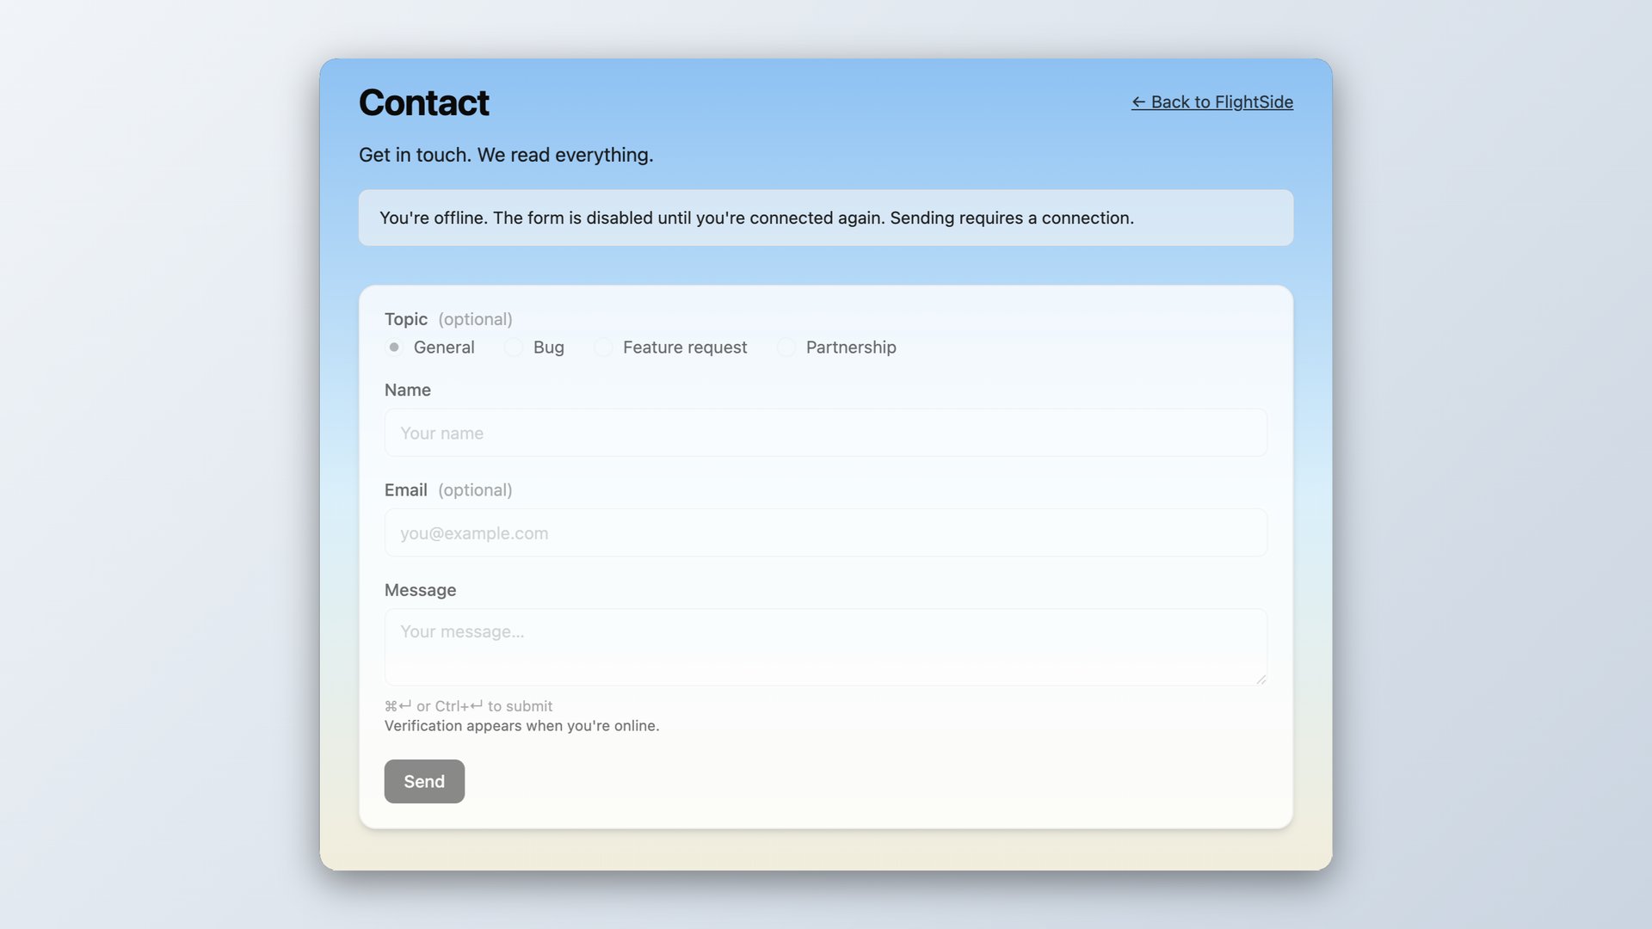Click the you@example.com placeholder field

474,532
